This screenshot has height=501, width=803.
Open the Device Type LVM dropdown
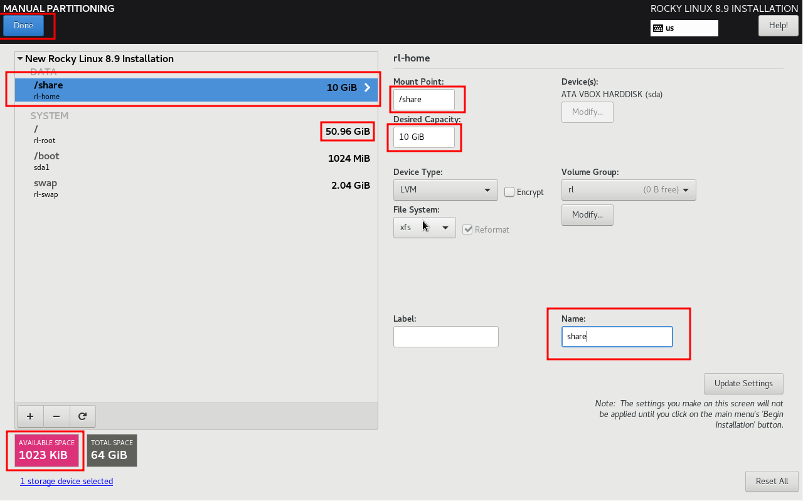click(445, 190)
